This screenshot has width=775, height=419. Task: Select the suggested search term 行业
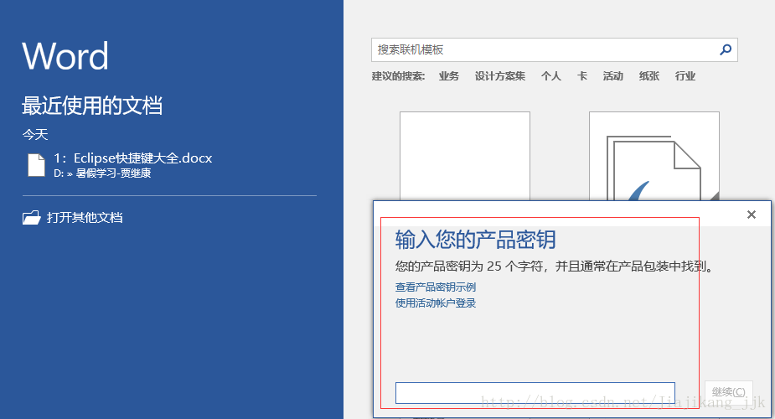685,76
